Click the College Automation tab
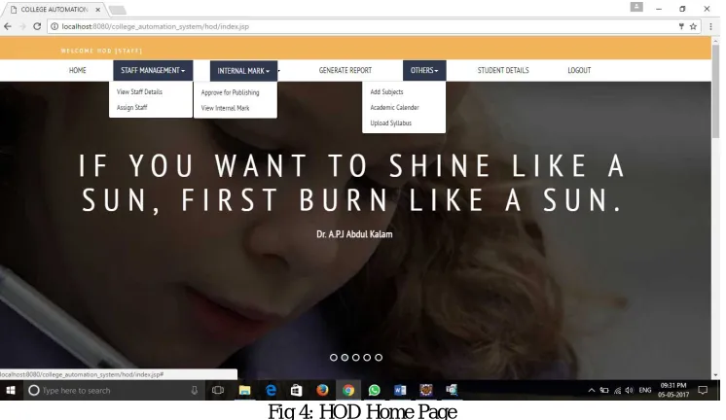The height and width of the screenshot is (420, 726). click(54, 10)
